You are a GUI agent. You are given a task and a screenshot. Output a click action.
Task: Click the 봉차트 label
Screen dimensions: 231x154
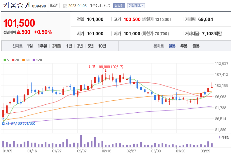(x=159, y=46)
